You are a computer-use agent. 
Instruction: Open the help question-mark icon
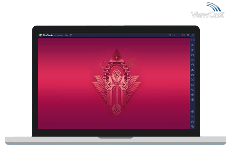click(x=170, y=35)
